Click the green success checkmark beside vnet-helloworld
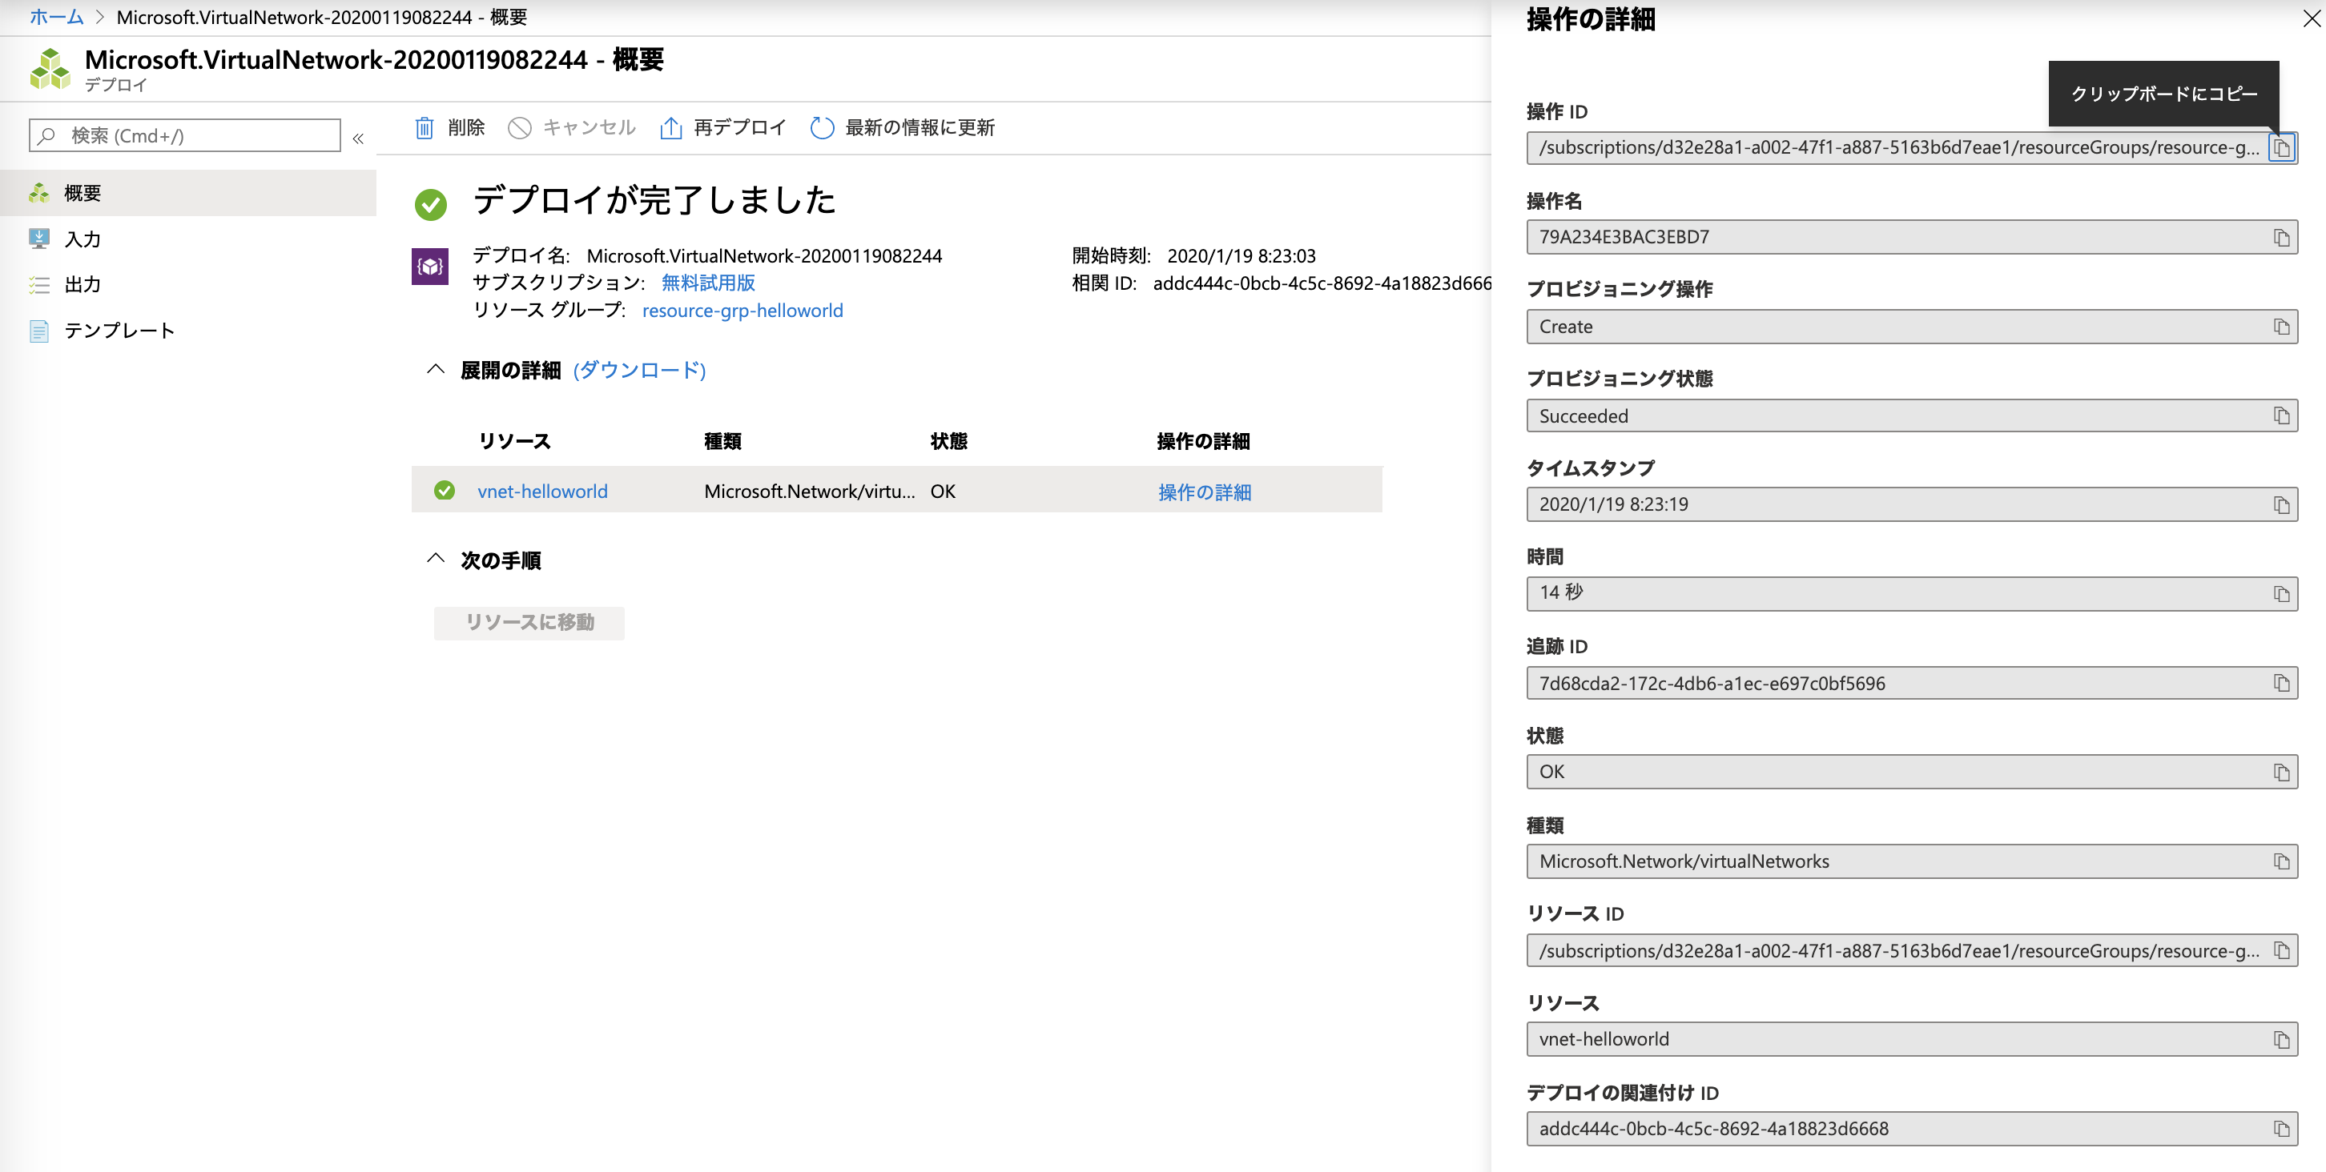 (445, 491)
